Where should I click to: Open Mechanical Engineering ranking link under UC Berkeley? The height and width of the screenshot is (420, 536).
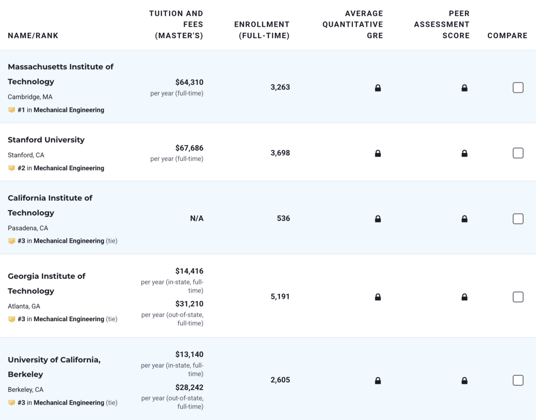(x=68, y=403)
